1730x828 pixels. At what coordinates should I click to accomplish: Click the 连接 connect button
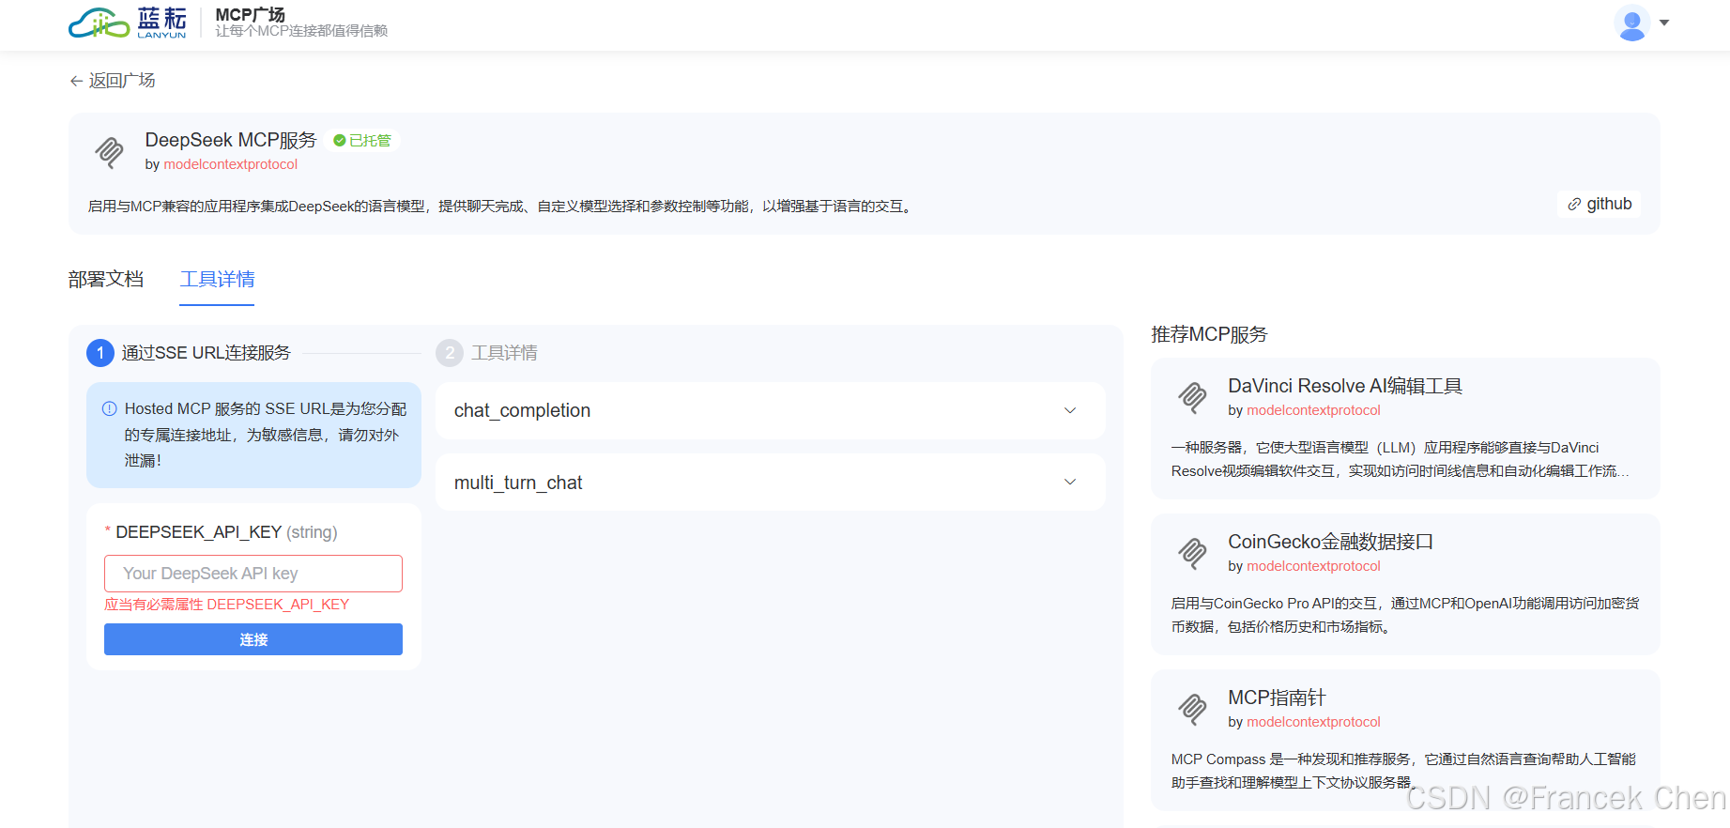(253, 639)
